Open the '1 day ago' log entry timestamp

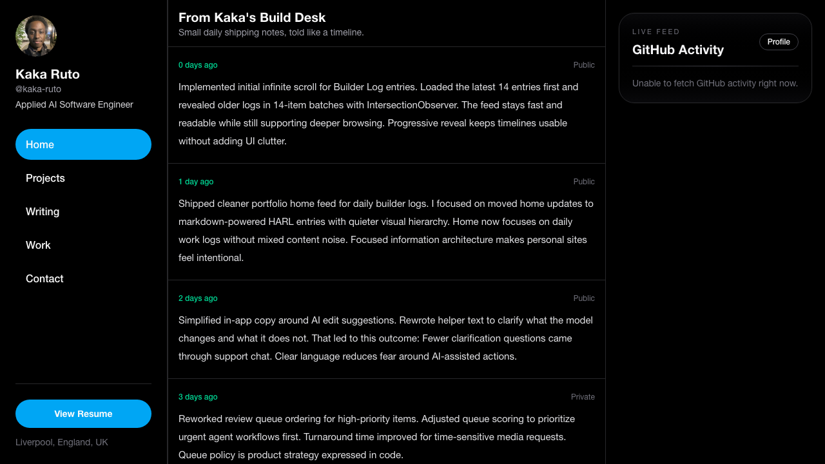pyautogui.click(x=196, y=182)
